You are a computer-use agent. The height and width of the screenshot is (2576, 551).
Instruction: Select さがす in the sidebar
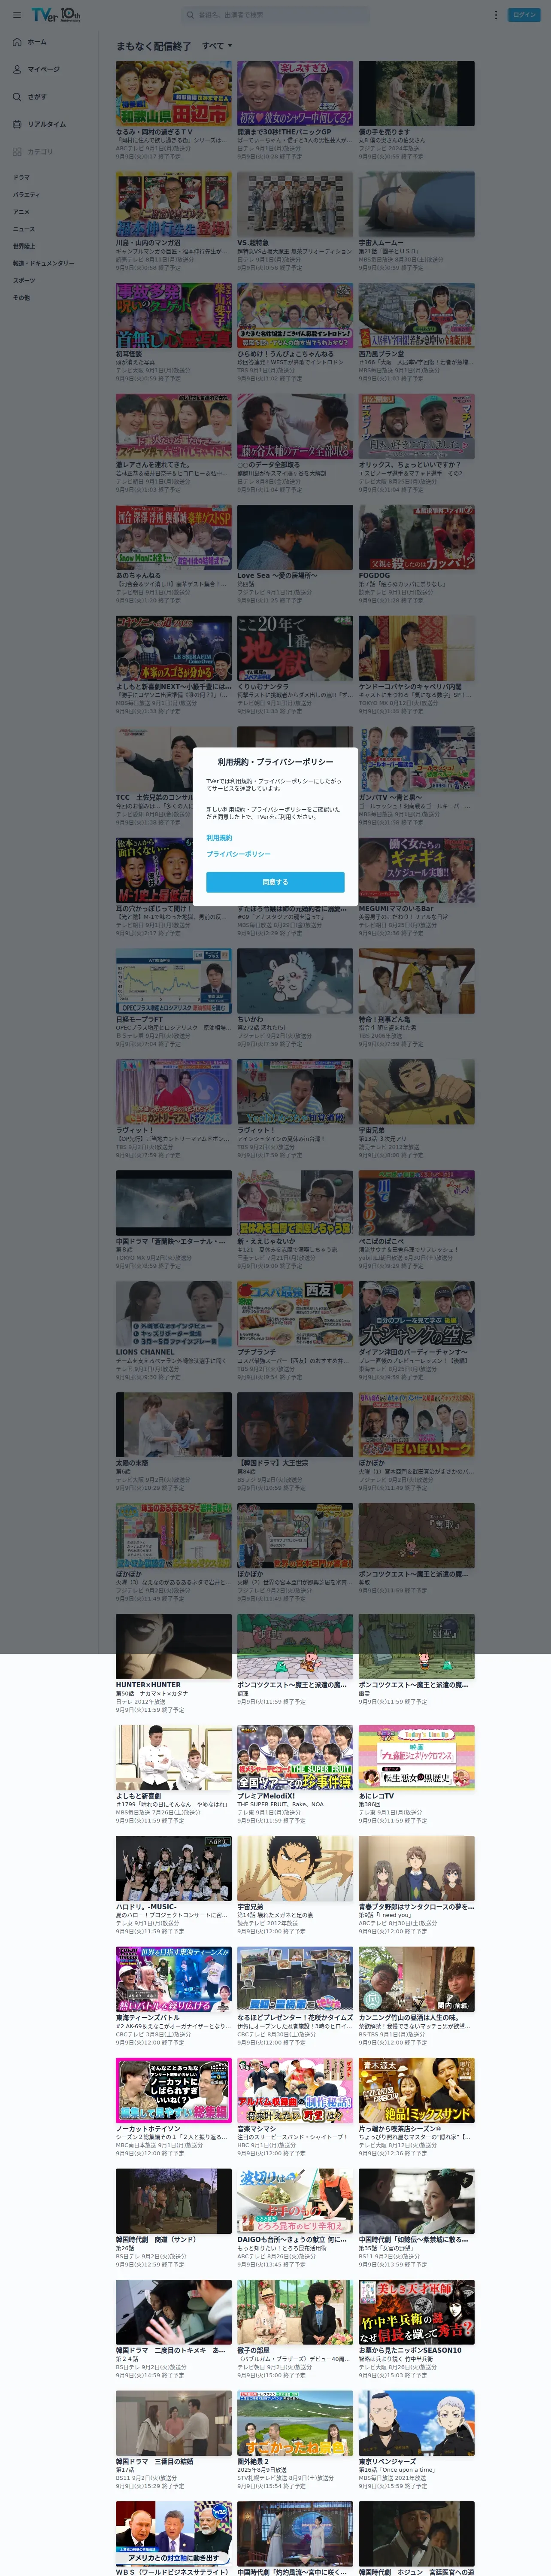[x=37, y=97]
